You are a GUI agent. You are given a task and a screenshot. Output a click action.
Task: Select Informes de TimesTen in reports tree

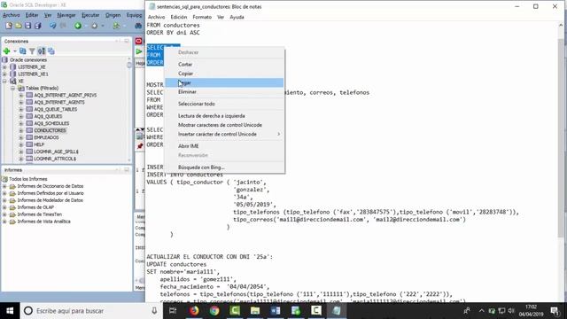39,214
